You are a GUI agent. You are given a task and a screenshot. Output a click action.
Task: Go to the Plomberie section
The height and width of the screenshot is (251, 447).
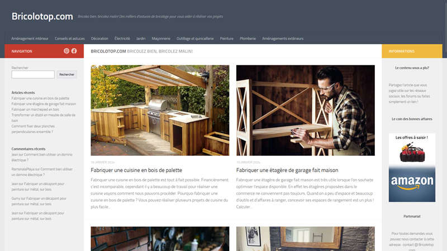(248, 38)
